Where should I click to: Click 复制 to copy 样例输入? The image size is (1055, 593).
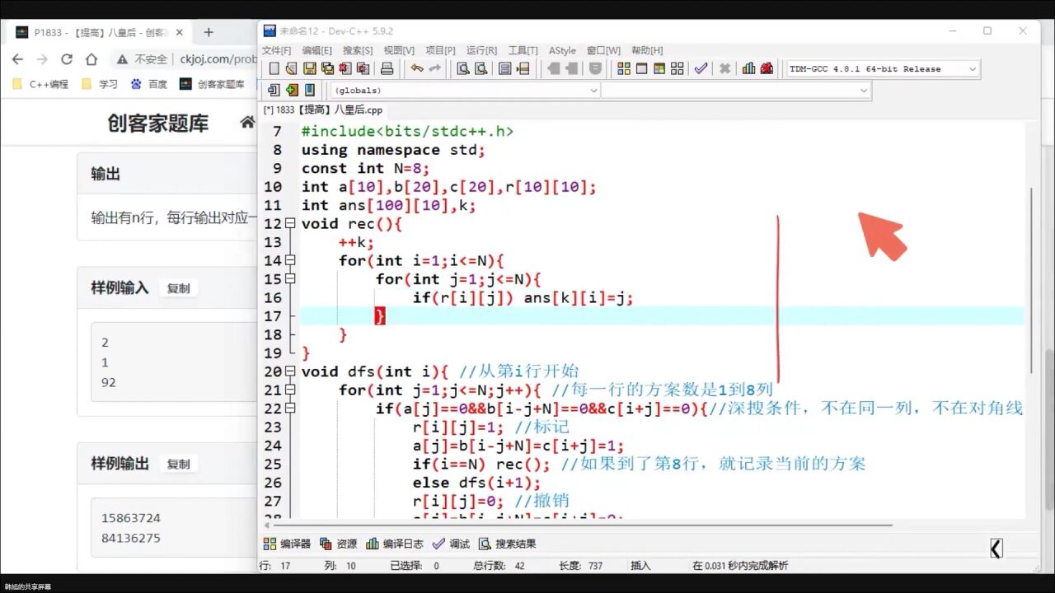pos(178,288)
